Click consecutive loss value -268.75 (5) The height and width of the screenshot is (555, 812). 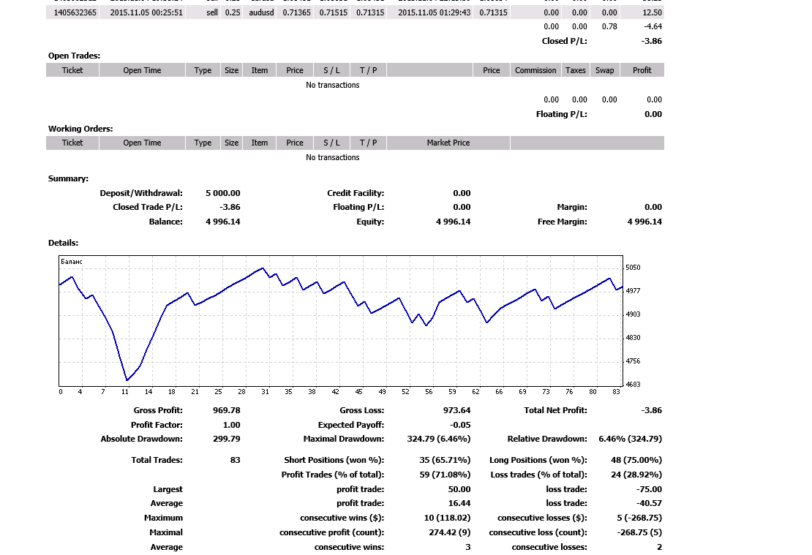click(639, 532)
